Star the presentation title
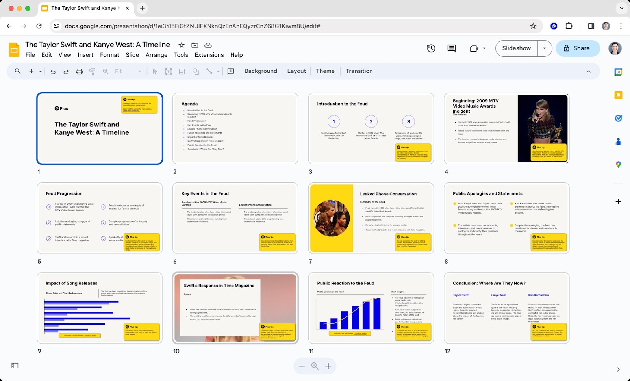This screenshot has height=381, width=630. pyautogui.click(x=182, y=45)
